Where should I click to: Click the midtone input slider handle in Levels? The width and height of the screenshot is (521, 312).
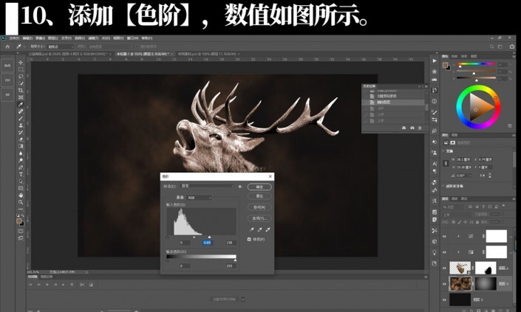click(194, 237)
